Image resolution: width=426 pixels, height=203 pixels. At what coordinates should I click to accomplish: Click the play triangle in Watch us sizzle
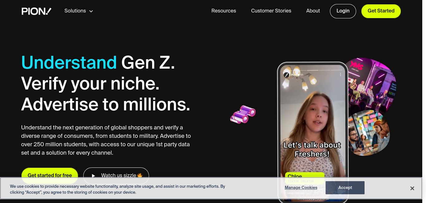coord(93,176)
